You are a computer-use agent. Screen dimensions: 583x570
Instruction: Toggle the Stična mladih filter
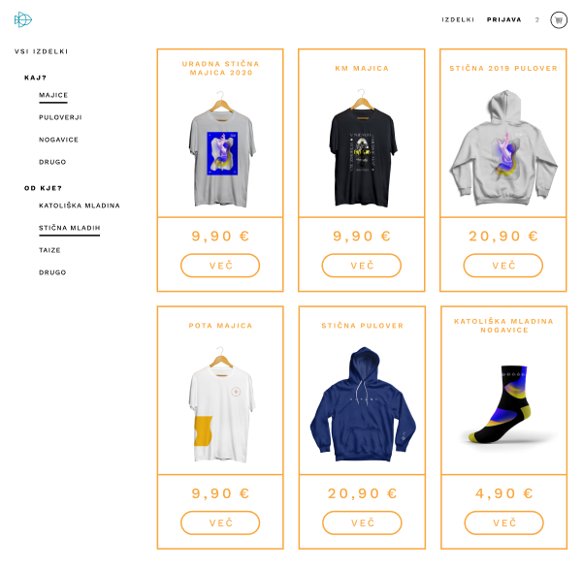(70, 228)
